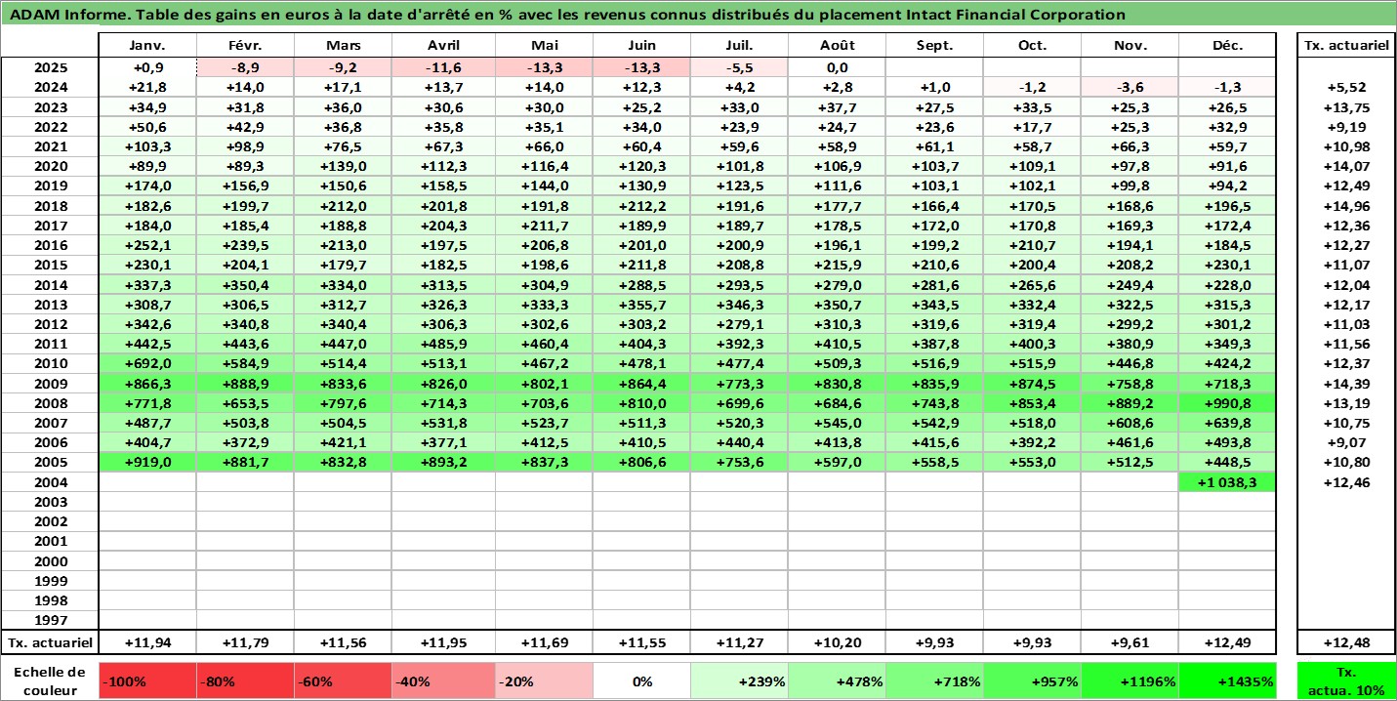Select the +12,49 actuarial value under Déc.

point(1227,642)
